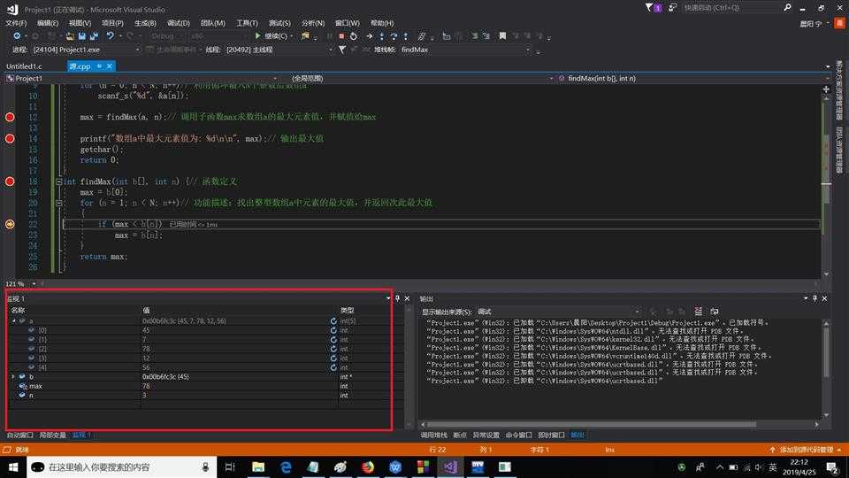This screenshot has height=478, width=849.
Task: Switch to 断点 tab
Action: pyautogui.click(x=460, y=436)
